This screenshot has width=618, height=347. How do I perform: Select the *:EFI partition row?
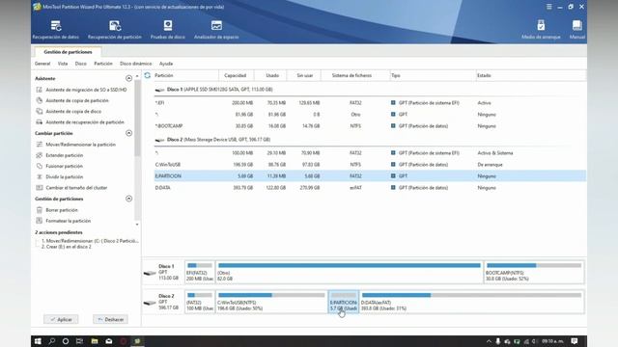(x=370, y=103)
